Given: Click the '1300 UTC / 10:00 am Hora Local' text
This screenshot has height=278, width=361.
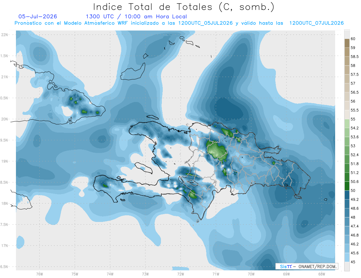Looking at the screenshot, I should click(x=136, y=17).
